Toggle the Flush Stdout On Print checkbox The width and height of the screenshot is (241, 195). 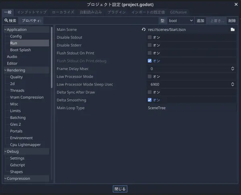point(149,53)
